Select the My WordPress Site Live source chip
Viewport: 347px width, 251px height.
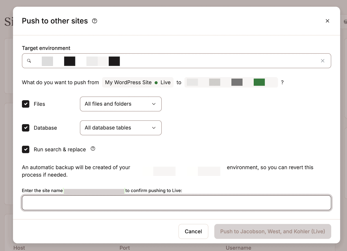tap(137, 82)
